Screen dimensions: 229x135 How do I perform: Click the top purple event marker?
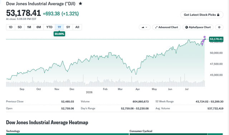(x=204, y=37)
